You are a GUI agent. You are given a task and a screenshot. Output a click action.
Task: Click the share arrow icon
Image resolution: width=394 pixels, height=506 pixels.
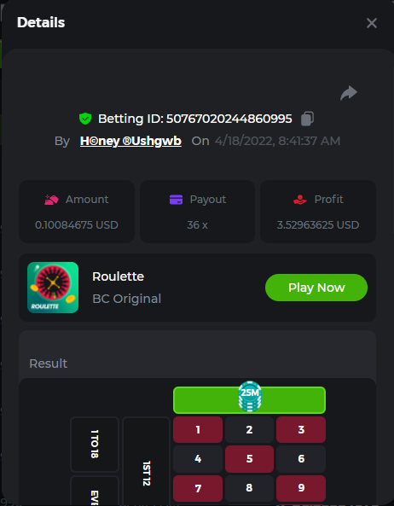pos(349,93)
